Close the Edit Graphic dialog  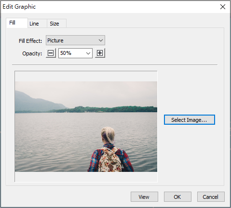click(x=223, y=7)
